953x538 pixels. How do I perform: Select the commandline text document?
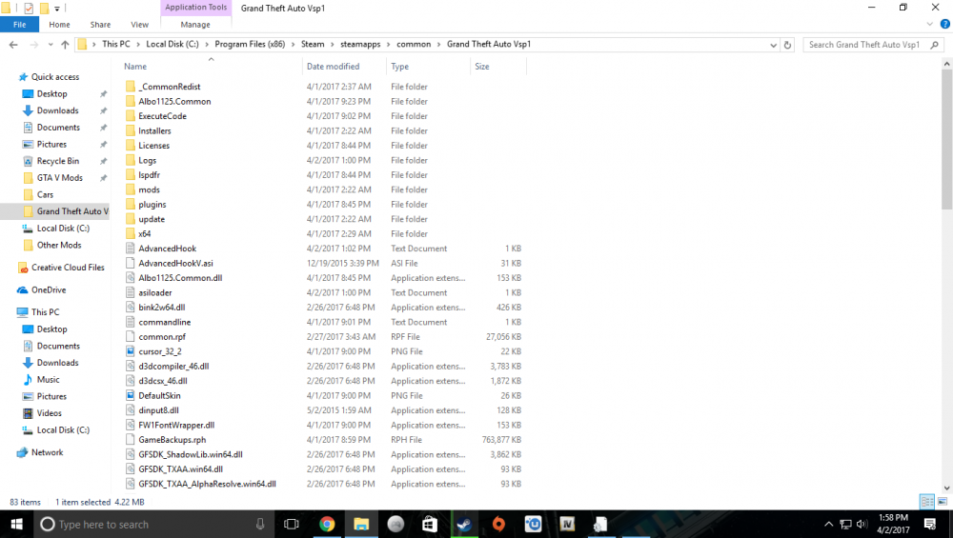pos(164,323)
